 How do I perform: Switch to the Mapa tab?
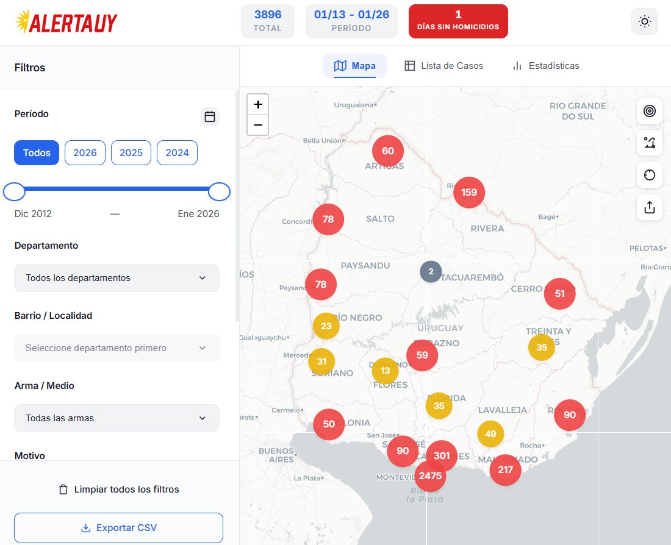click(x=355, y=66)
